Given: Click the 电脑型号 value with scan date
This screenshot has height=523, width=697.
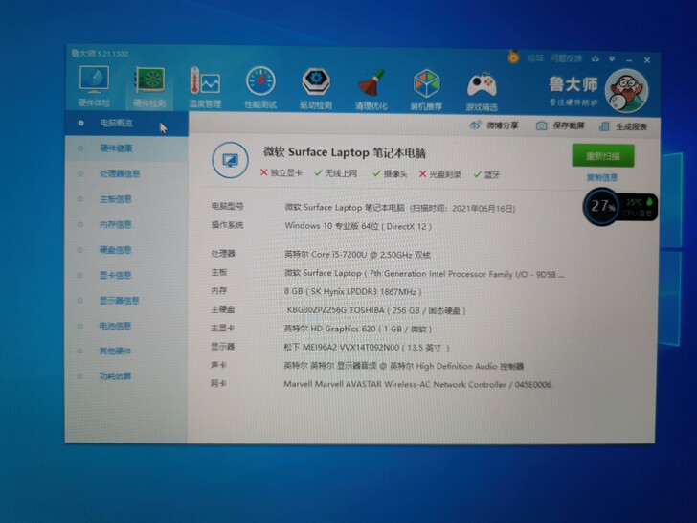Looking at the screenshot, I should coord(399,208).
